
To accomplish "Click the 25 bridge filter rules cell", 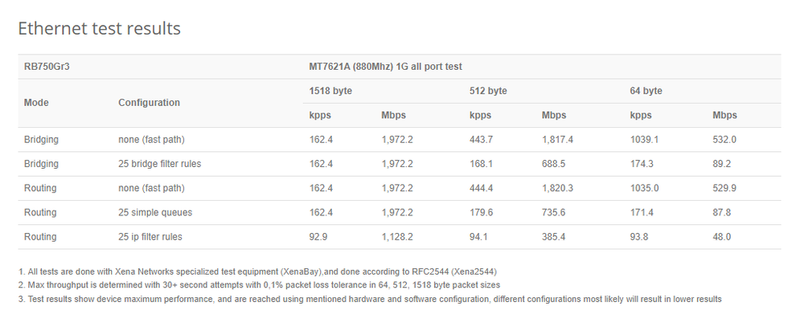I will click(159, 164).
